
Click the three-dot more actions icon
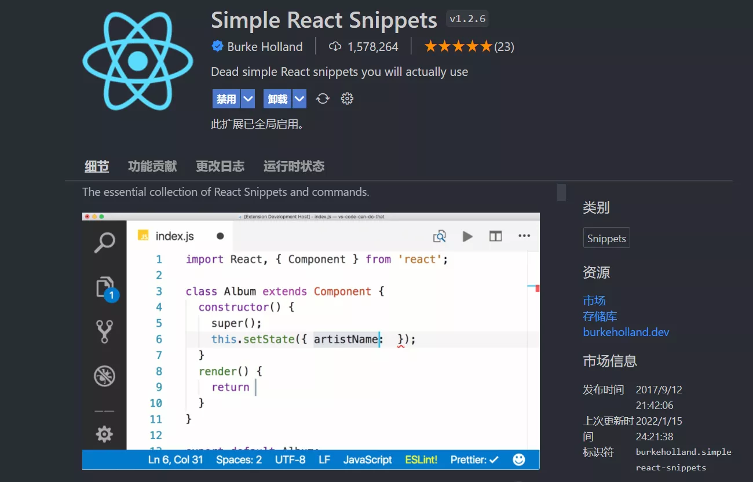524,236
